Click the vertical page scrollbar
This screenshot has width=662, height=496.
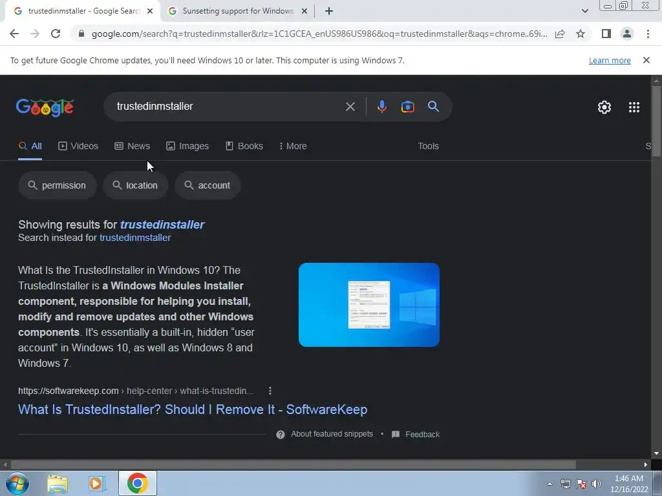[x=656, y=121]
